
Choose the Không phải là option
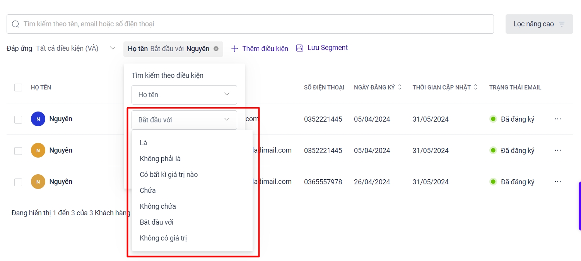(160, 159)
